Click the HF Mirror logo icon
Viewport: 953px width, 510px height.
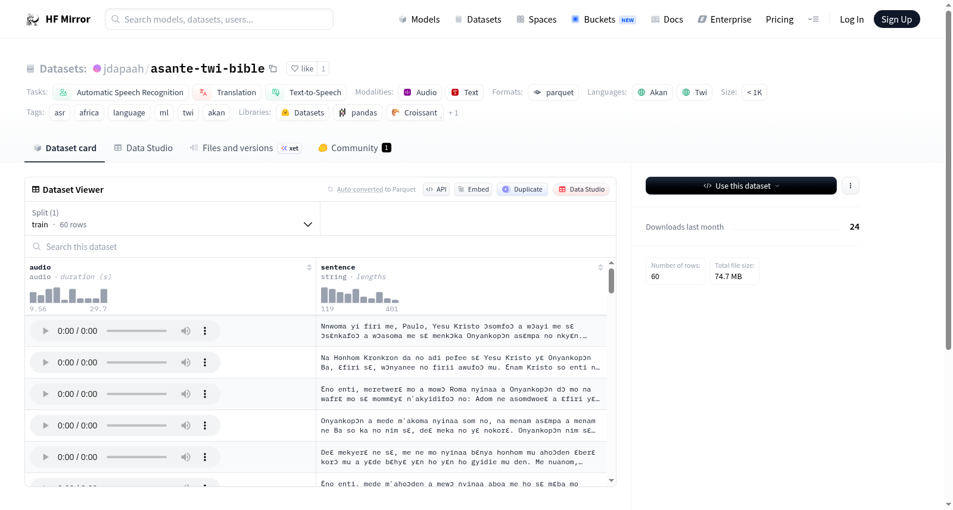point(33,19)
